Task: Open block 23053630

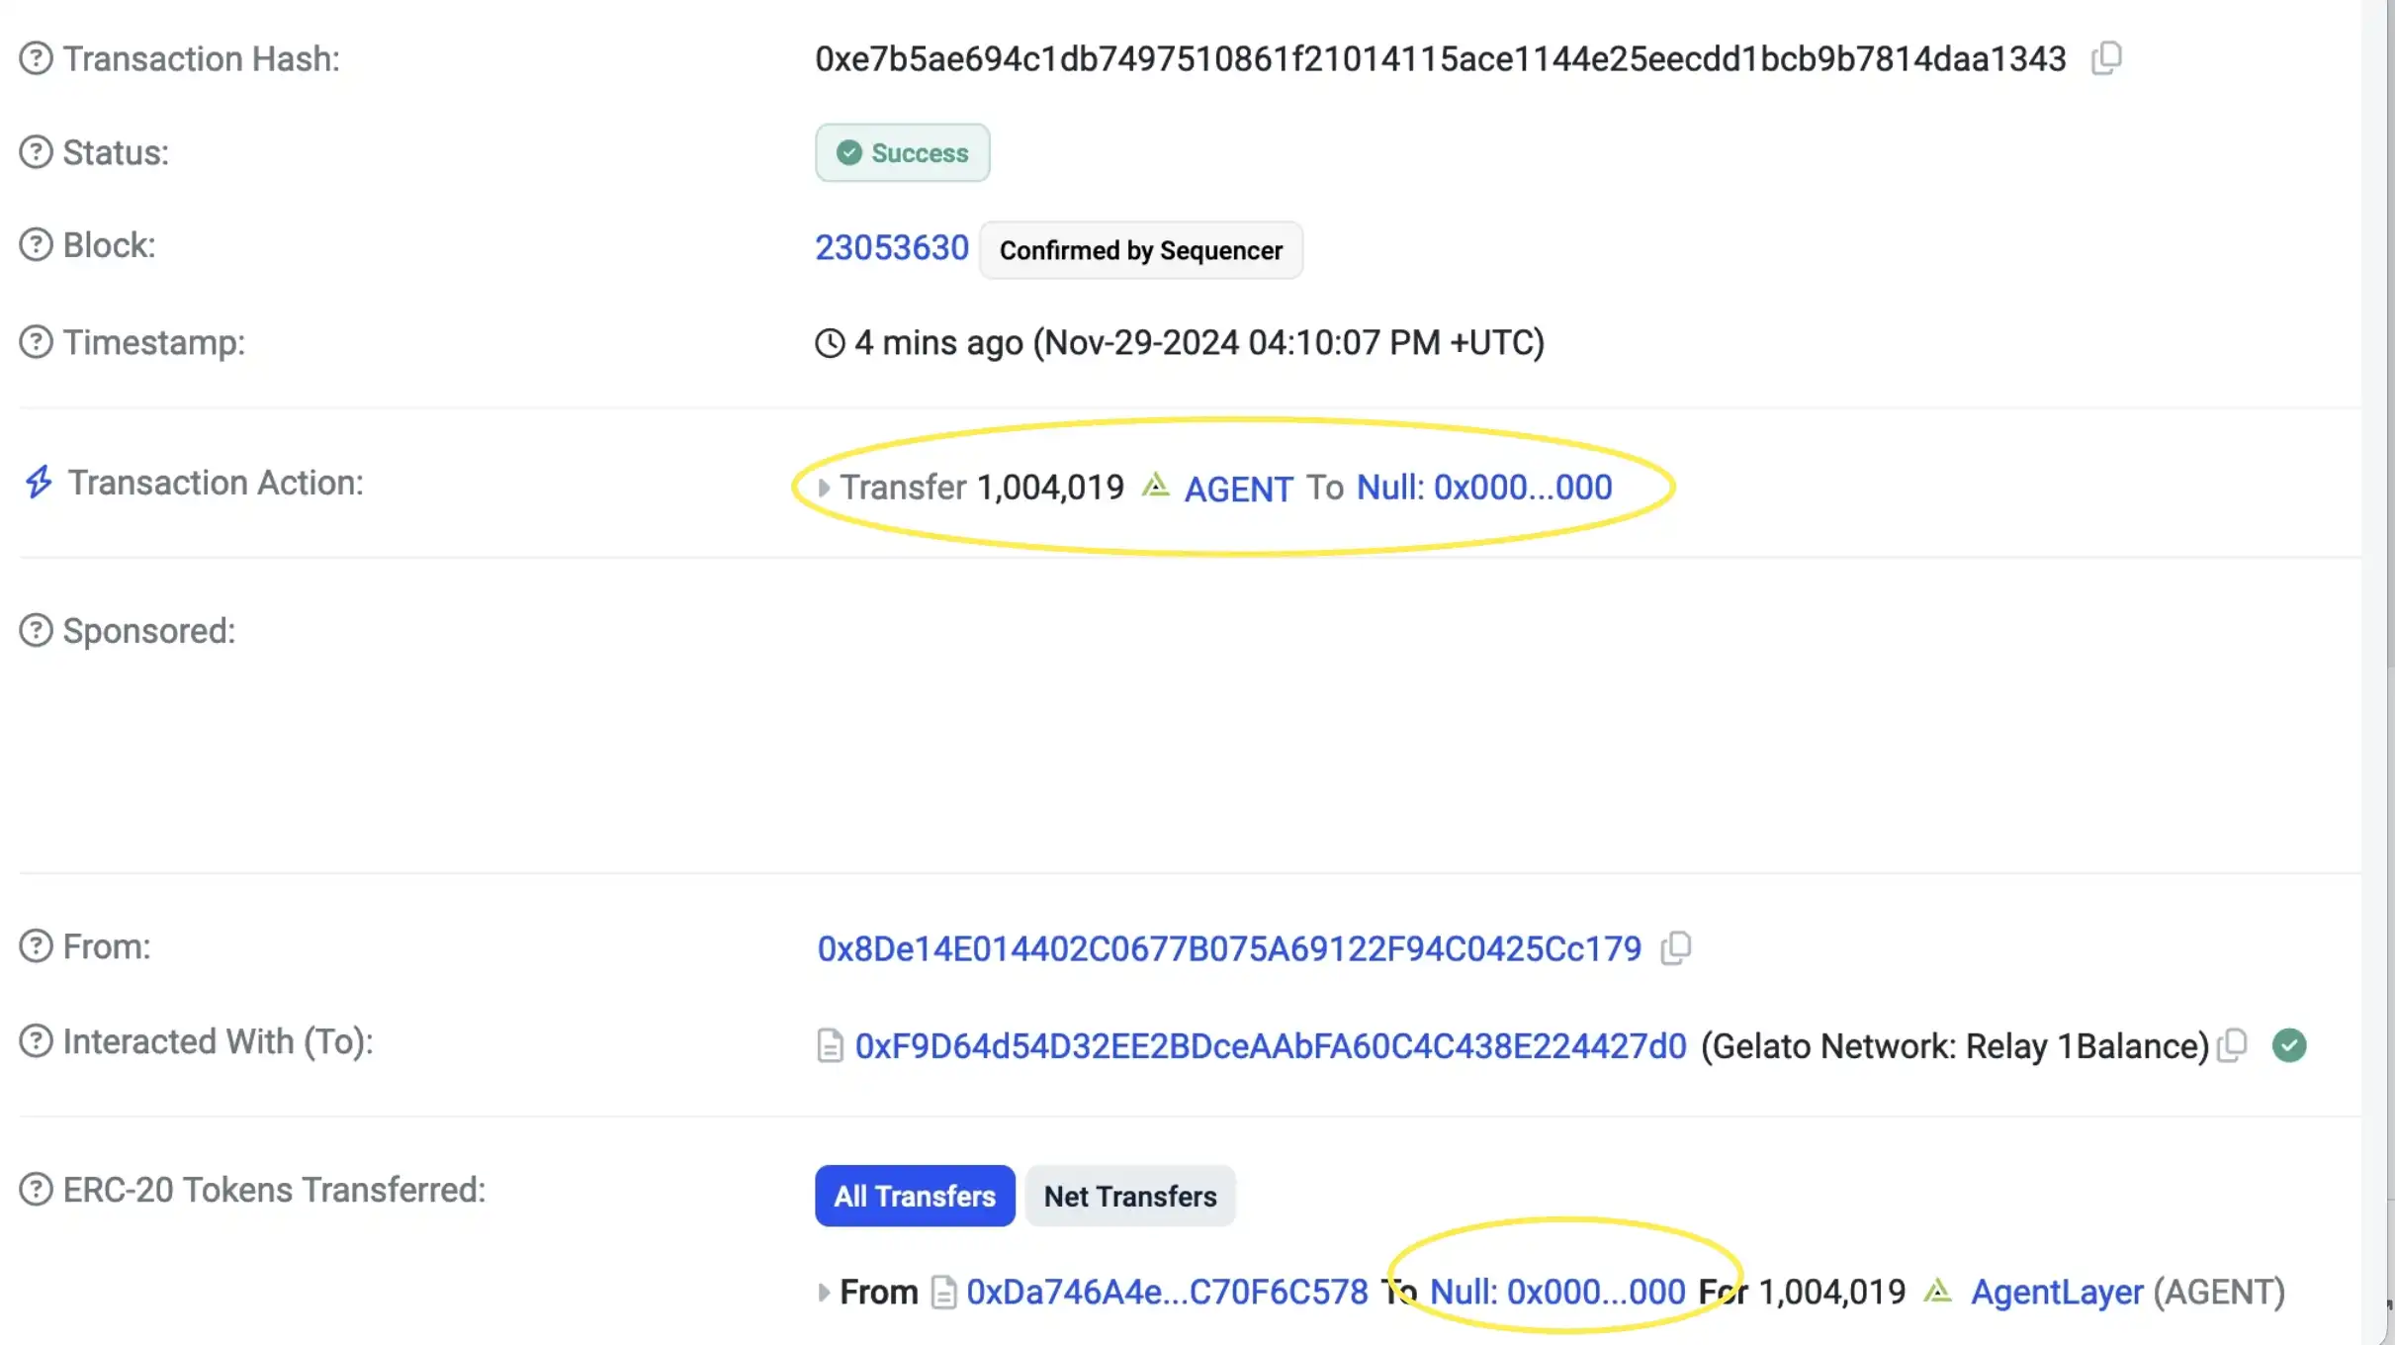Action: coord(891,247)
